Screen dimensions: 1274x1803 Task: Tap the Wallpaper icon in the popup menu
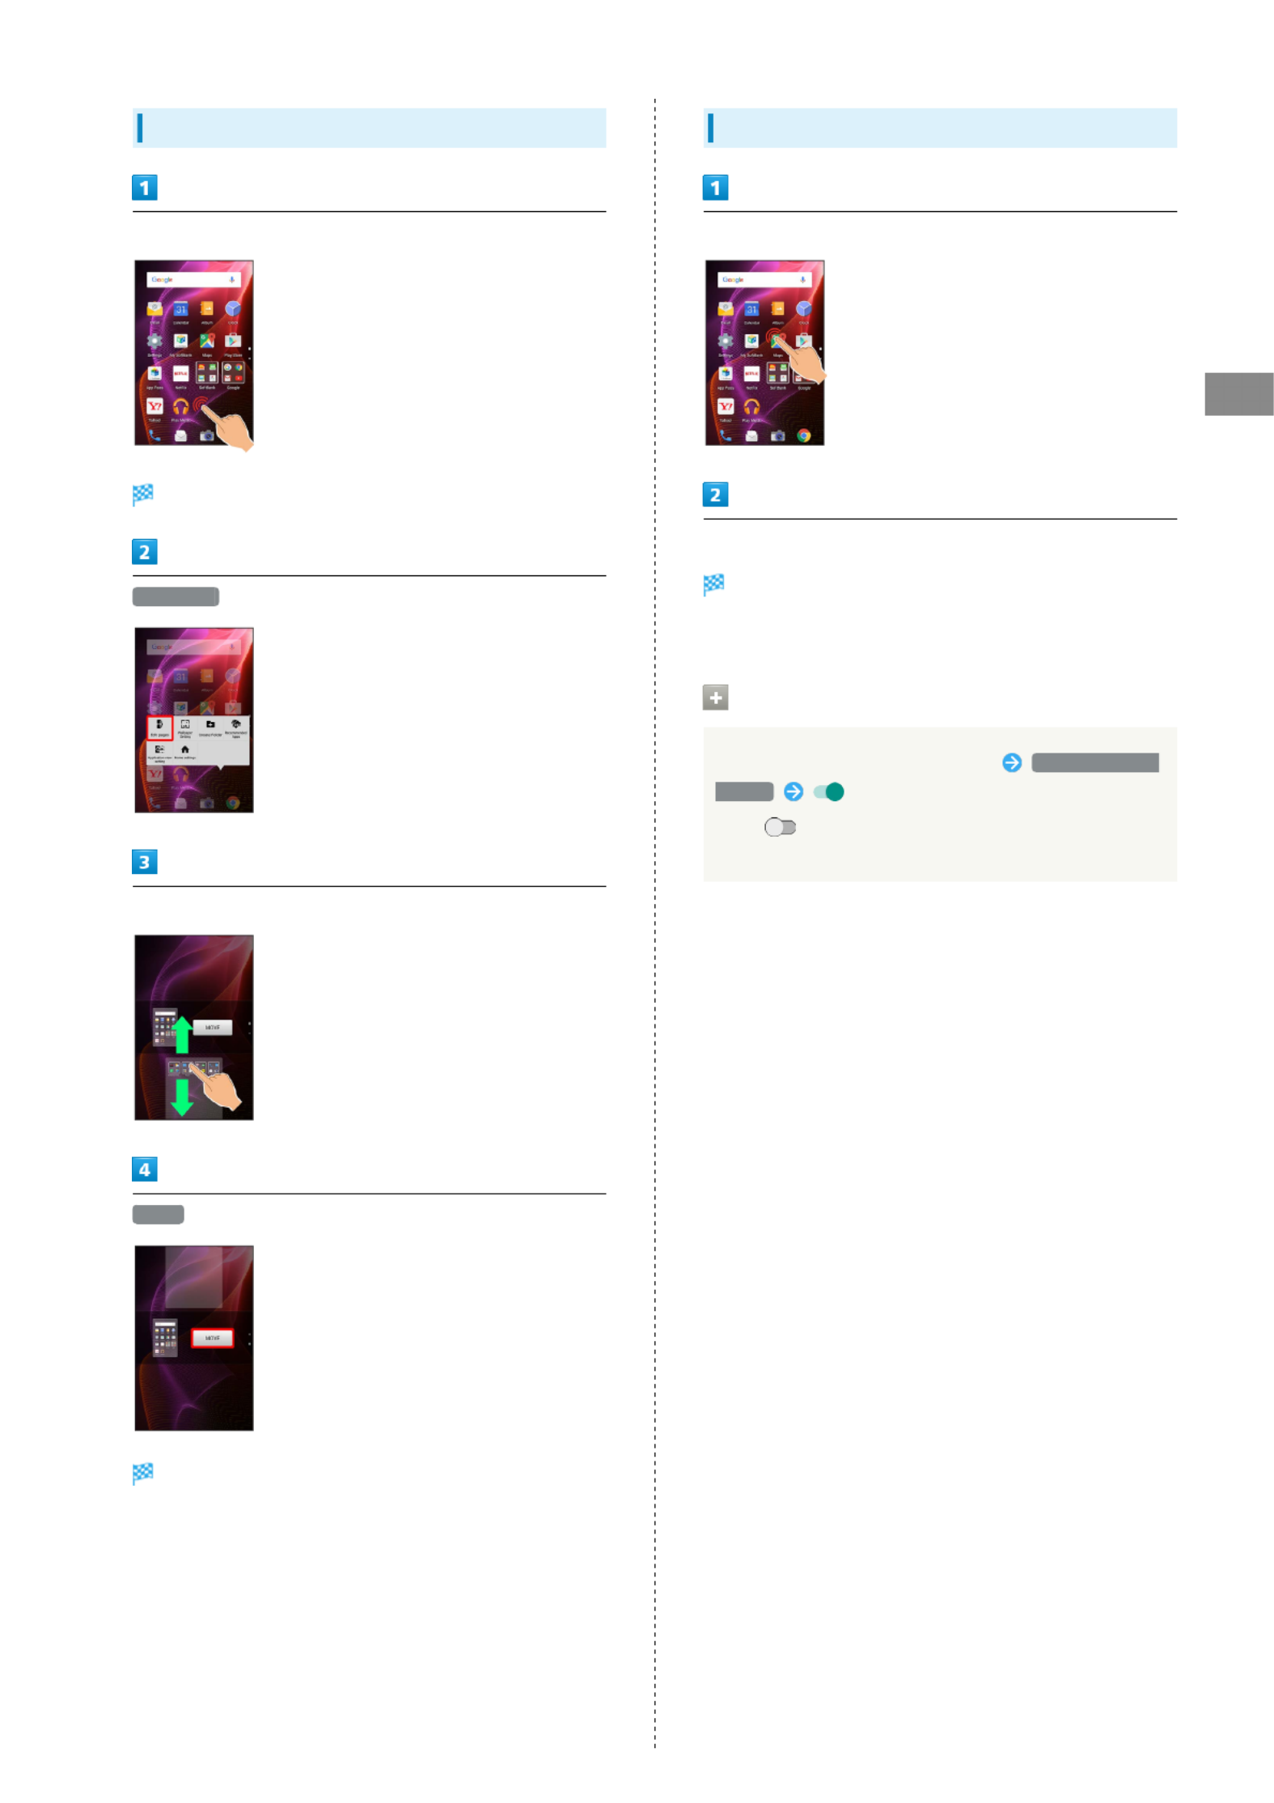184,728
